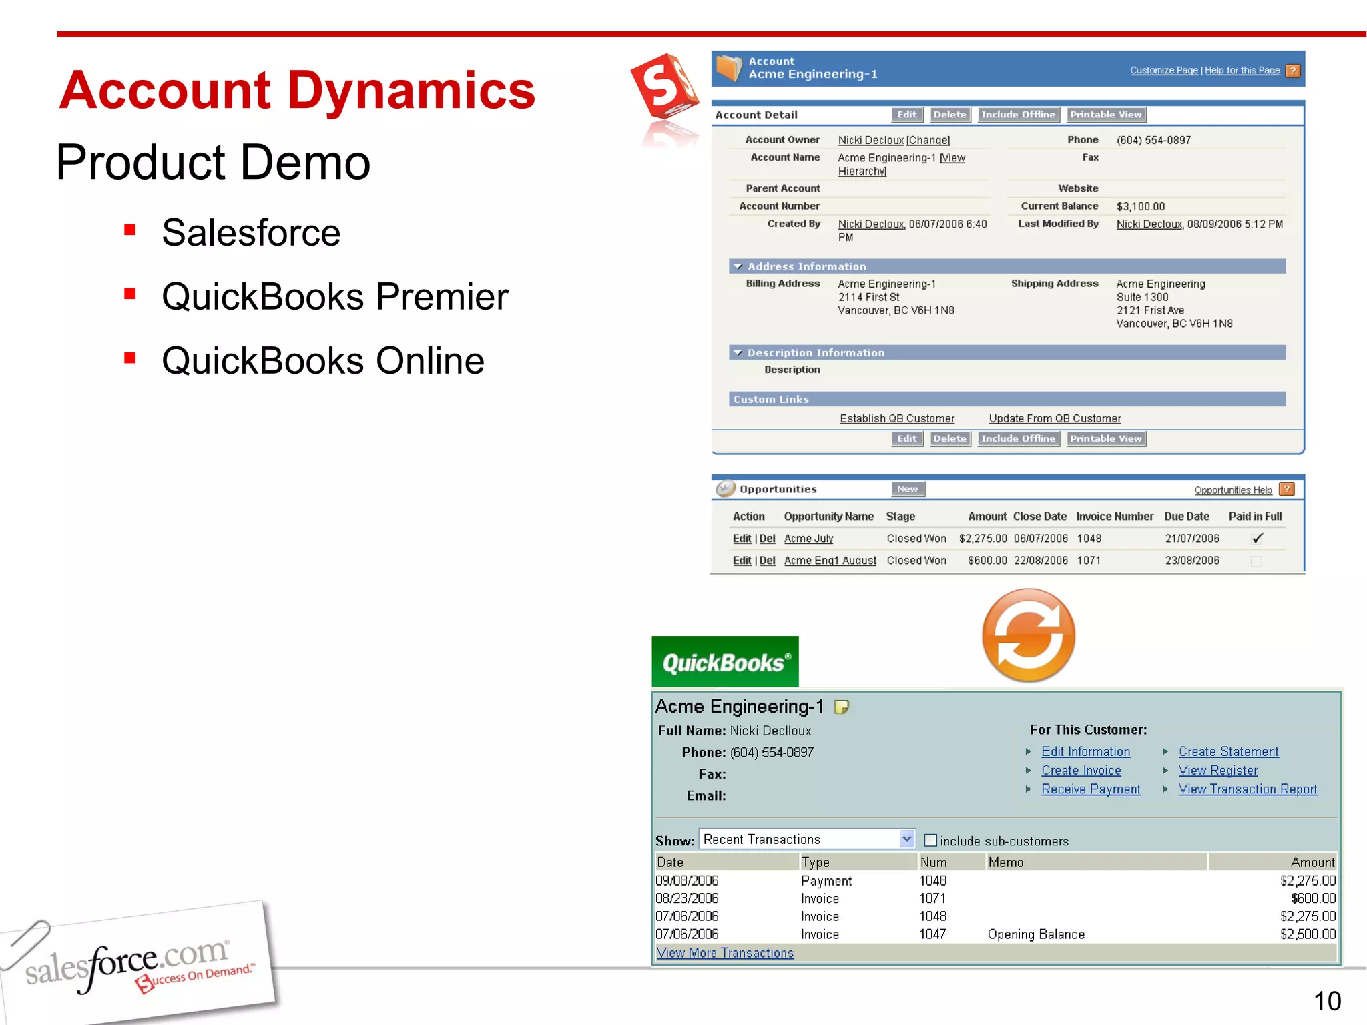Click the Create Invoice link
1367x1025 pixels.
tap(1081, 770)
